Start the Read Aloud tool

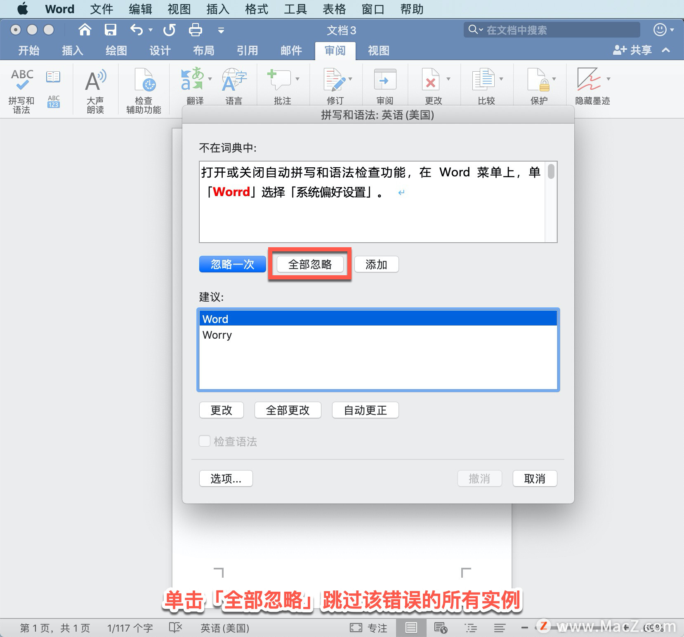point(95,80)
